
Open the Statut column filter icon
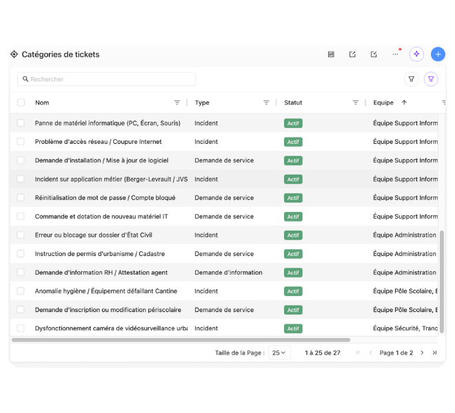356,103
